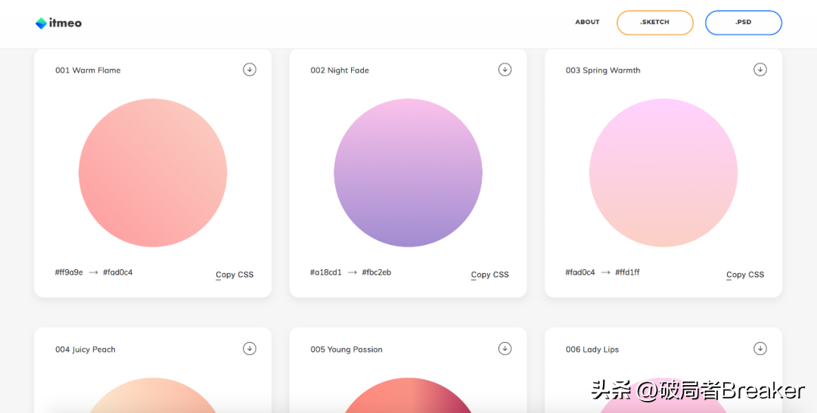Copy CSS for Spring Warmth
This screenshot has height=413, width=817.
coord(745,275)
